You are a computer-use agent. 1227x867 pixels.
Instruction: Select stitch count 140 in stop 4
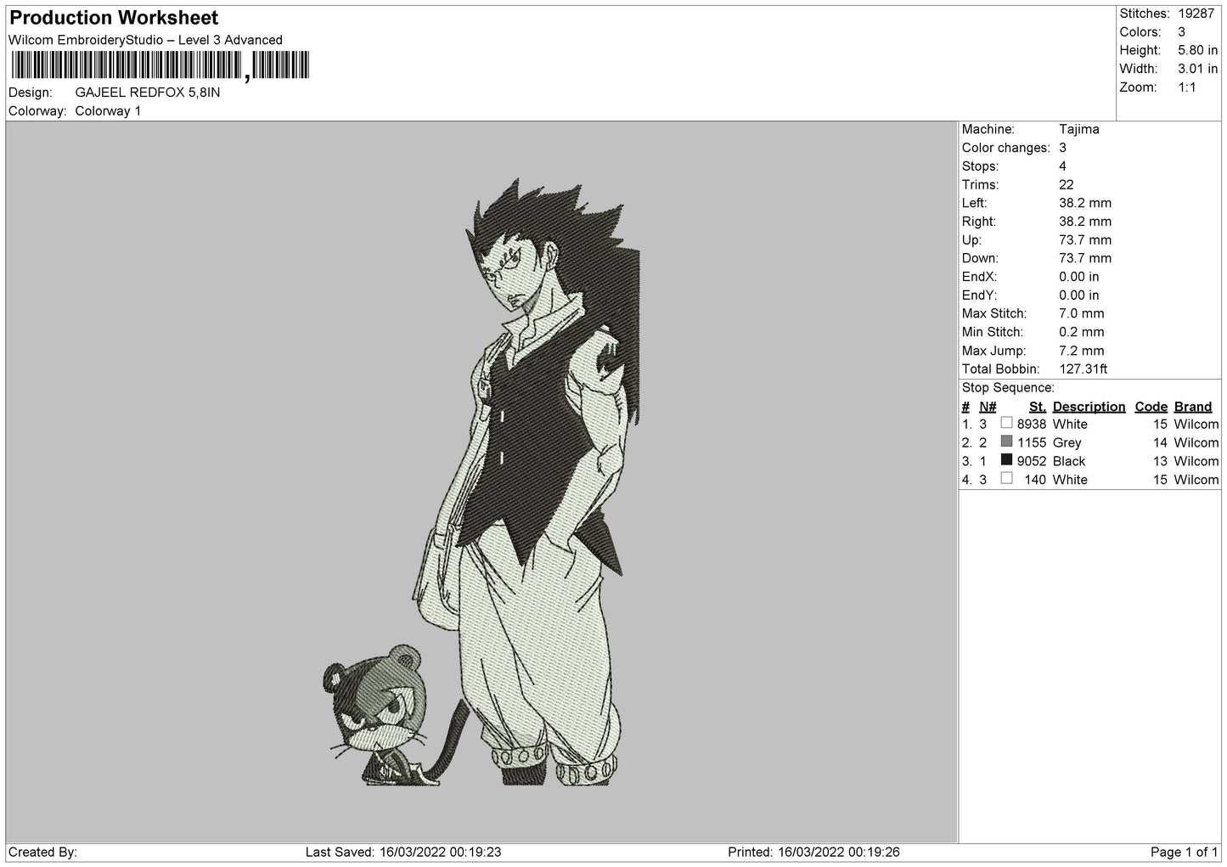(1035, 480)
